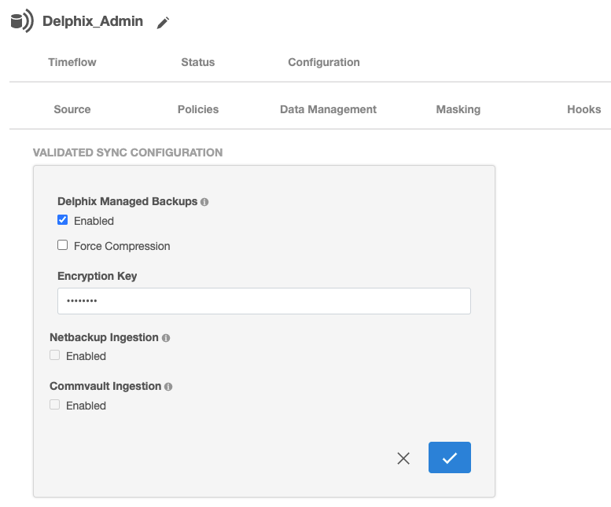The height and width of the screenshot is (507, 611).
Task: Click into the Encryption Key field
Action: point(263,301)
